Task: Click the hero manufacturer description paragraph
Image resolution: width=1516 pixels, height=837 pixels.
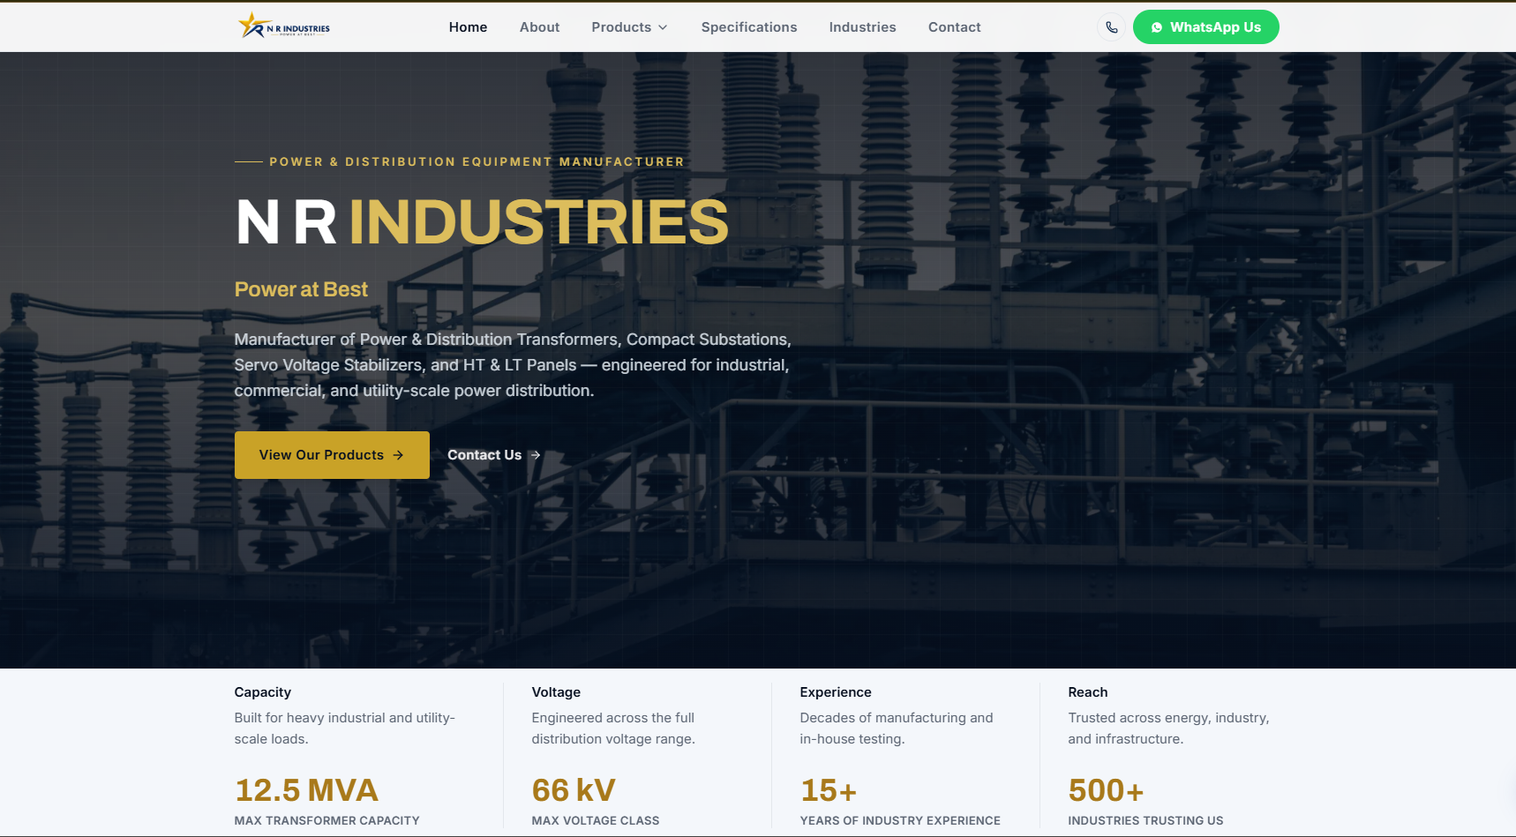Action: tap(513, 365)
